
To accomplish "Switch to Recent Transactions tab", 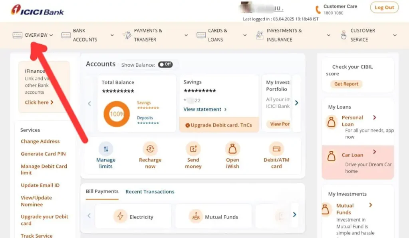I will point(150,192).
